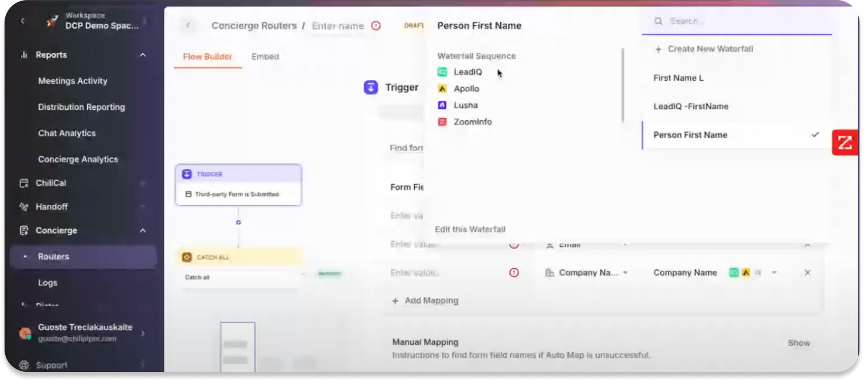Click the Apollo provider icon in Waterfall Sequence
The image size is (864, 381).
pos(442,89)
